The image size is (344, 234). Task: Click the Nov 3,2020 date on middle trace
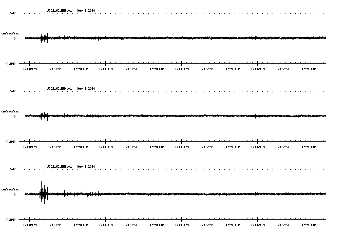[86, 89]
